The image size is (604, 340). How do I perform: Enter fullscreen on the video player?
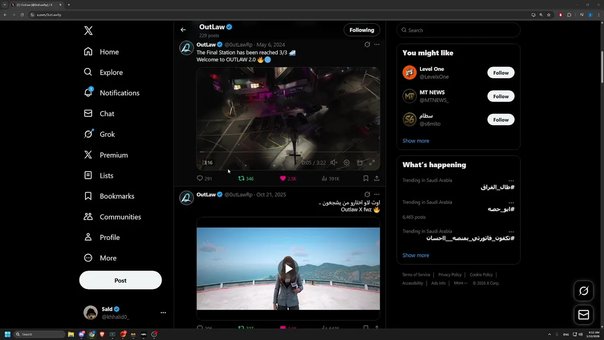pos(372,162)
